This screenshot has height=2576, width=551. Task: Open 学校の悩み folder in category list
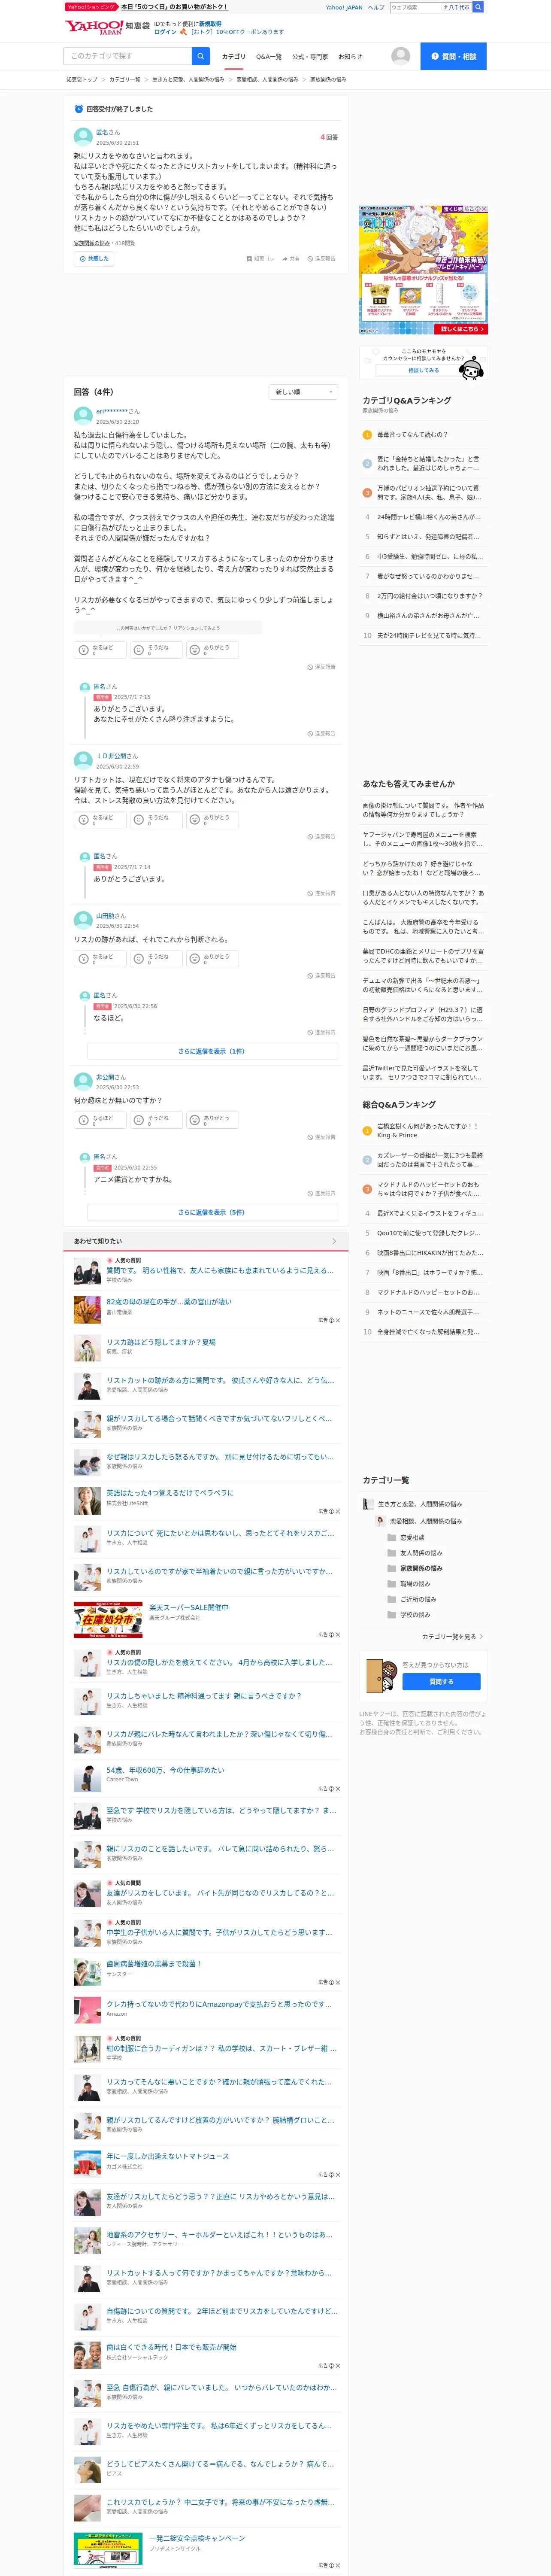point(409,1615)
